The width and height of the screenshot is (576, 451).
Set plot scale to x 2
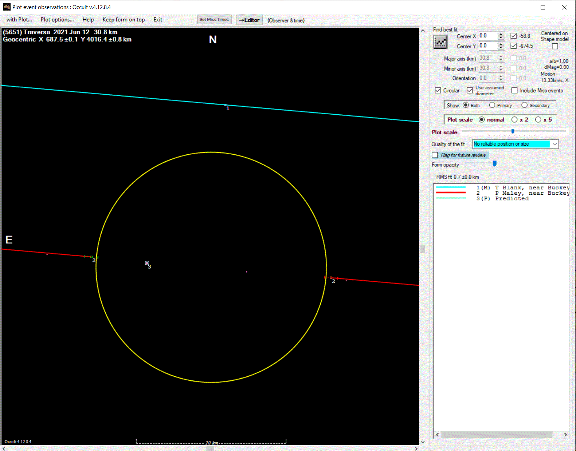[x=514, y=119]
